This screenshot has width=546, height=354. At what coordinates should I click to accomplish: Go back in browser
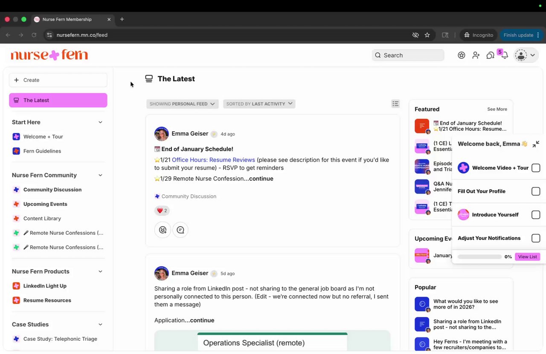(x=8, y=35)
